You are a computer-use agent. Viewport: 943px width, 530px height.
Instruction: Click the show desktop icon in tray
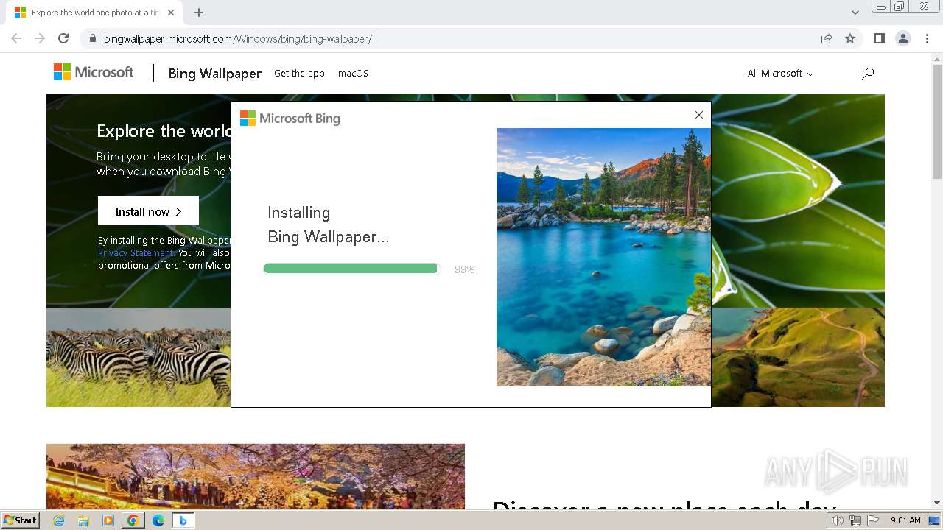(x=934, y=520)
